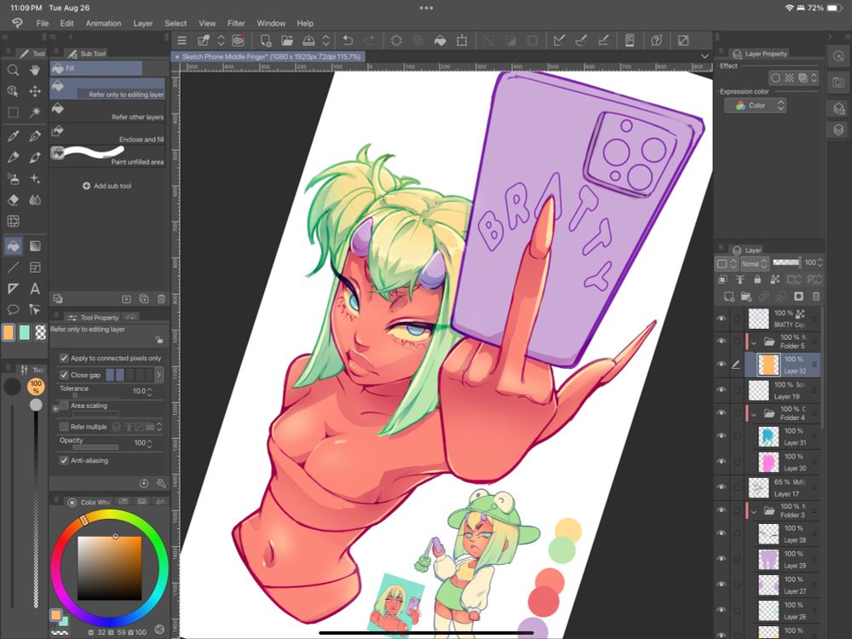
Task: Click the New layer folder icon
Action: [746, 296]
